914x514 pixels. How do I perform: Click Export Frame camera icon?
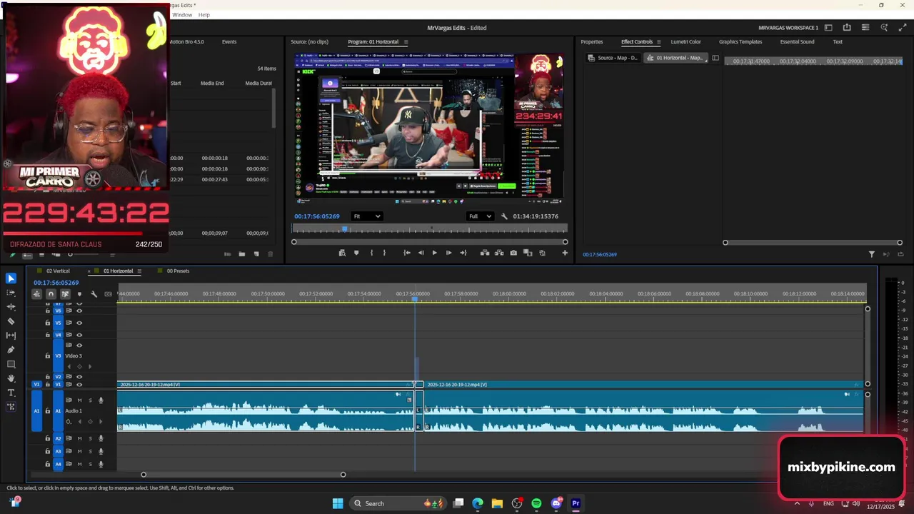click(x=513, y=253)
